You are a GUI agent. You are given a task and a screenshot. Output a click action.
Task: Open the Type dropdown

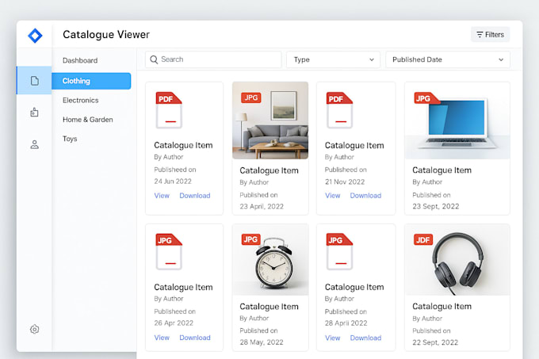[333, 59]
